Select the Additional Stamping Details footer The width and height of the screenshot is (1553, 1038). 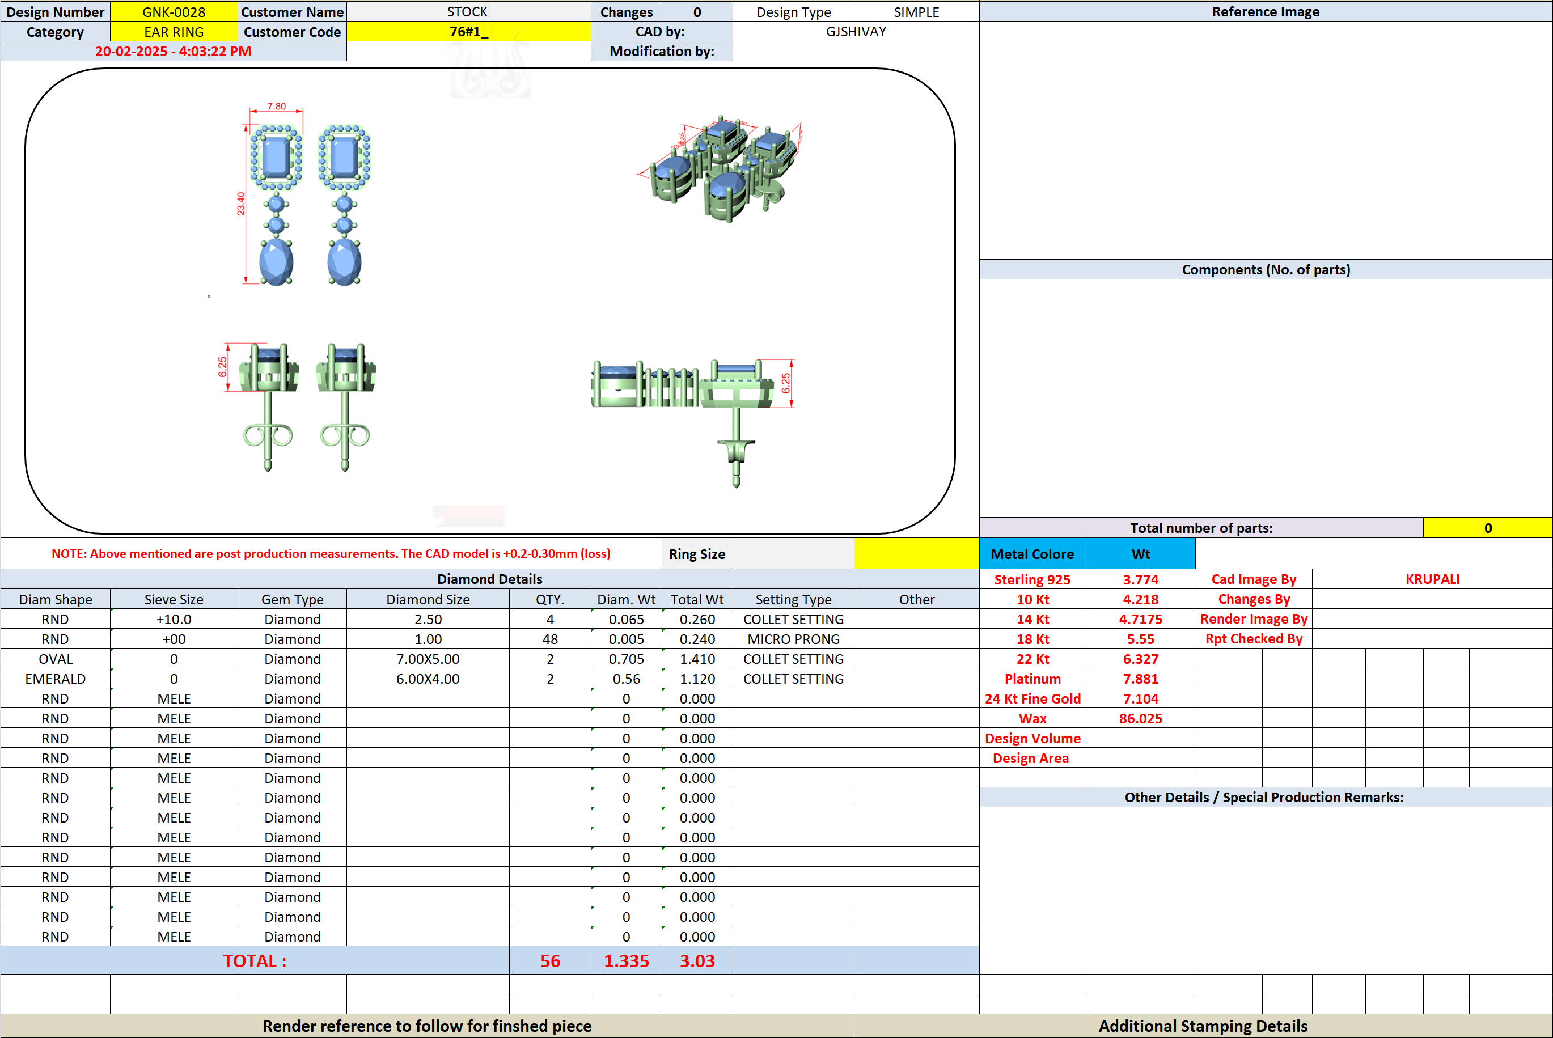[x=1203, y=1026]
